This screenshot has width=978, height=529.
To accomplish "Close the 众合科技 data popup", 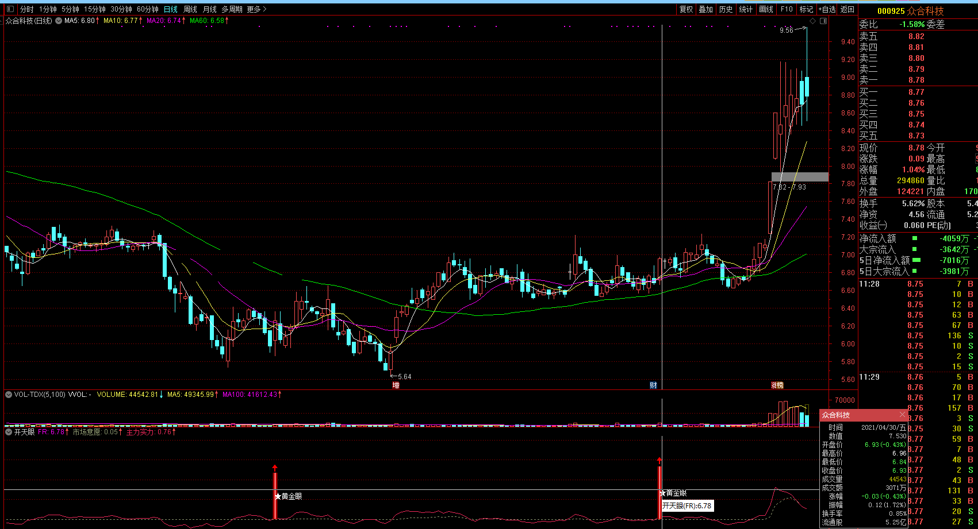I will (x=902, y=414).
